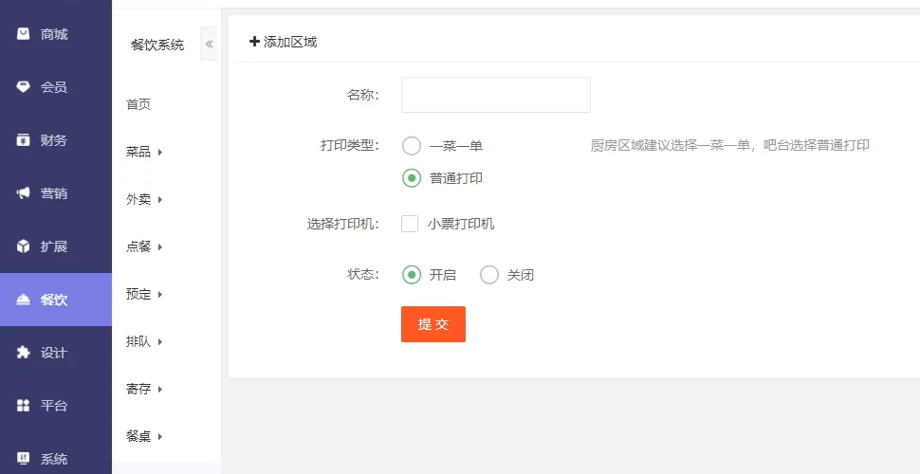
Task: Focus the 名称 input field
Action: coord(496,95)
